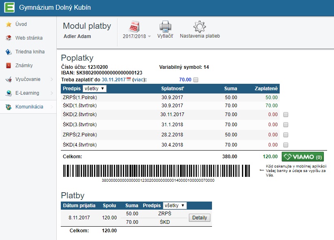Click the star icon next to Úvod

click(x=8, y=24)
